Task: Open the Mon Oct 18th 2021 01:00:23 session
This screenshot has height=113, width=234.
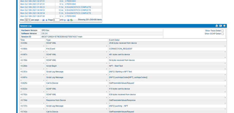Action: [x=33, y=7]
